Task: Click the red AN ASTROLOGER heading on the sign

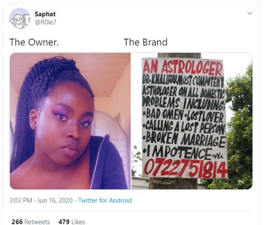Action: pyautogui.click(x=183, y=68)
